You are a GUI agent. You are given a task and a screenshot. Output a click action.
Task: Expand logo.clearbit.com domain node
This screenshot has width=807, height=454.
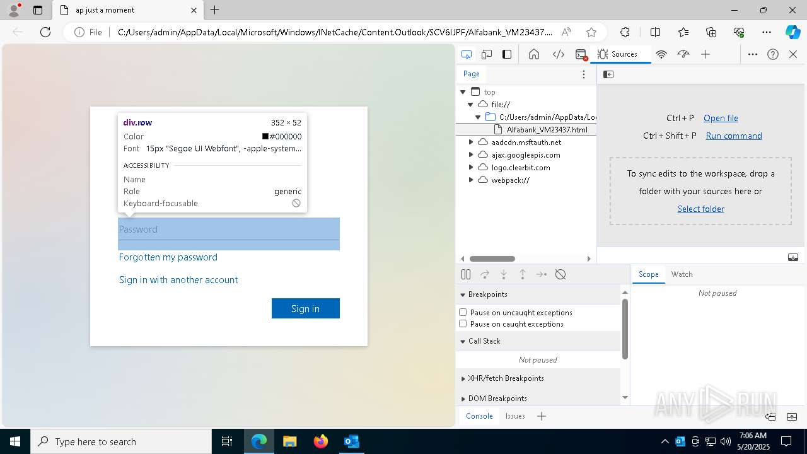[470, 168]
